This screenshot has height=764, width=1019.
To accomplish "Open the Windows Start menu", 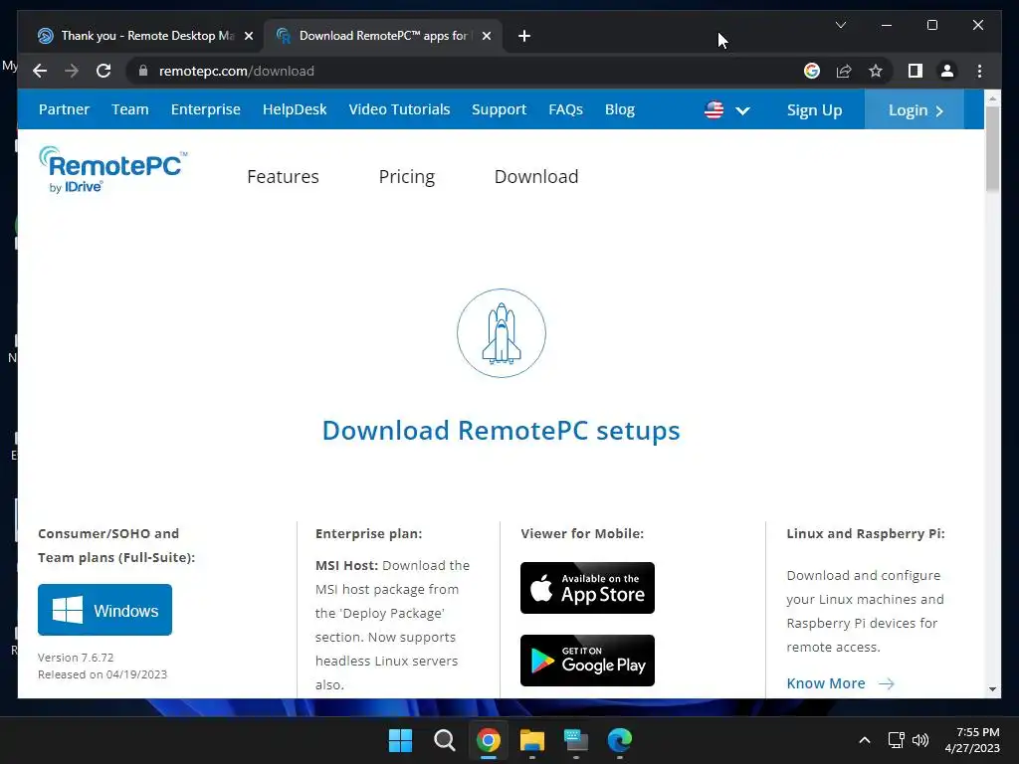I will pos(400,740).
